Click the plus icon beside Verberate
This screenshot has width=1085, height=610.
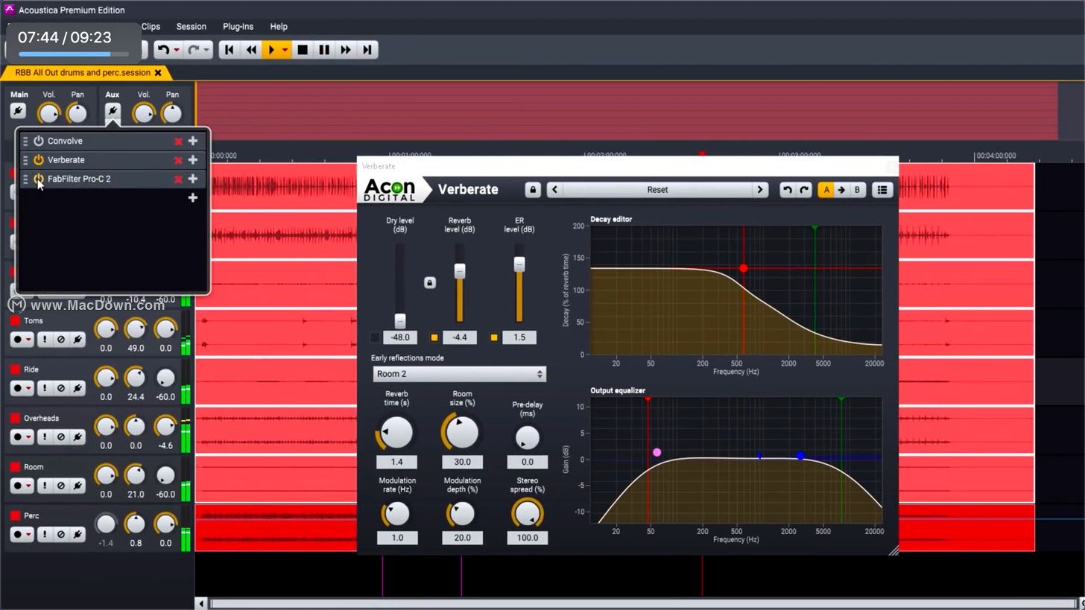coord(193,159)
